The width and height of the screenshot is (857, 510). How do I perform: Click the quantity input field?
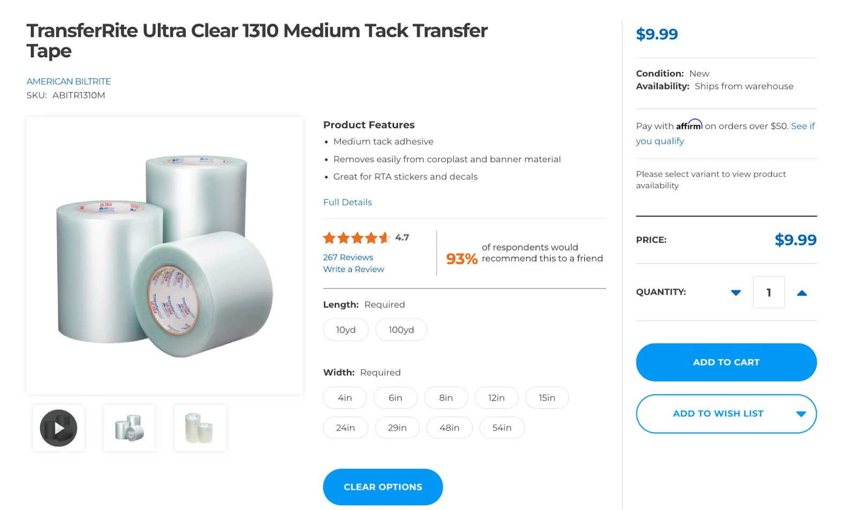pos(768,292)
